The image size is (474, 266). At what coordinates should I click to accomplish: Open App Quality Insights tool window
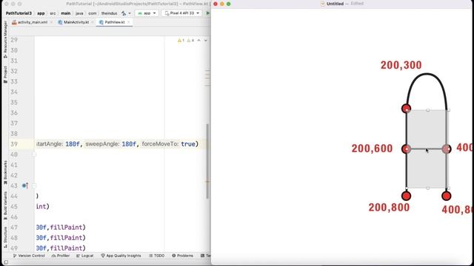point(121,256)
